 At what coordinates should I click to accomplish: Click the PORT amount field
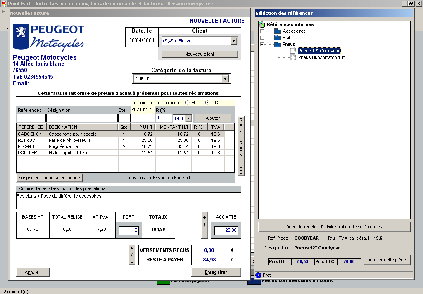point(129,230)
